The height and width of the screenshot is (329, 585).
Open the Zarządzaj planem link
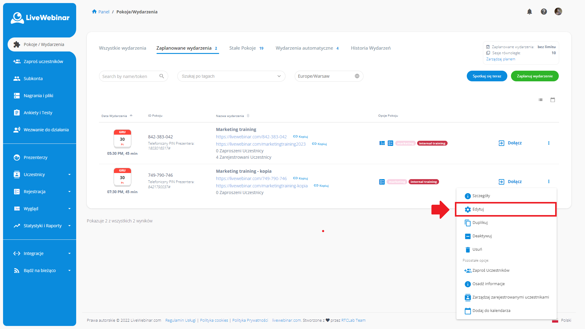(501, 59)
